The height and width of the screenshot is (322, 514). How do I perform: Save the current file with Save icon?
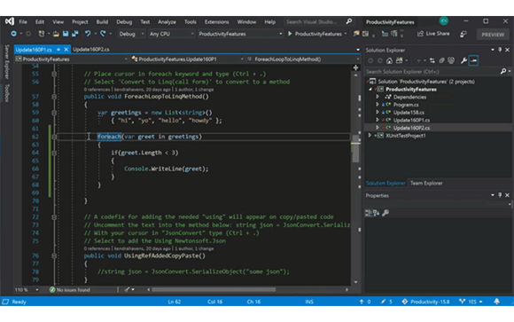pos(66,34)
